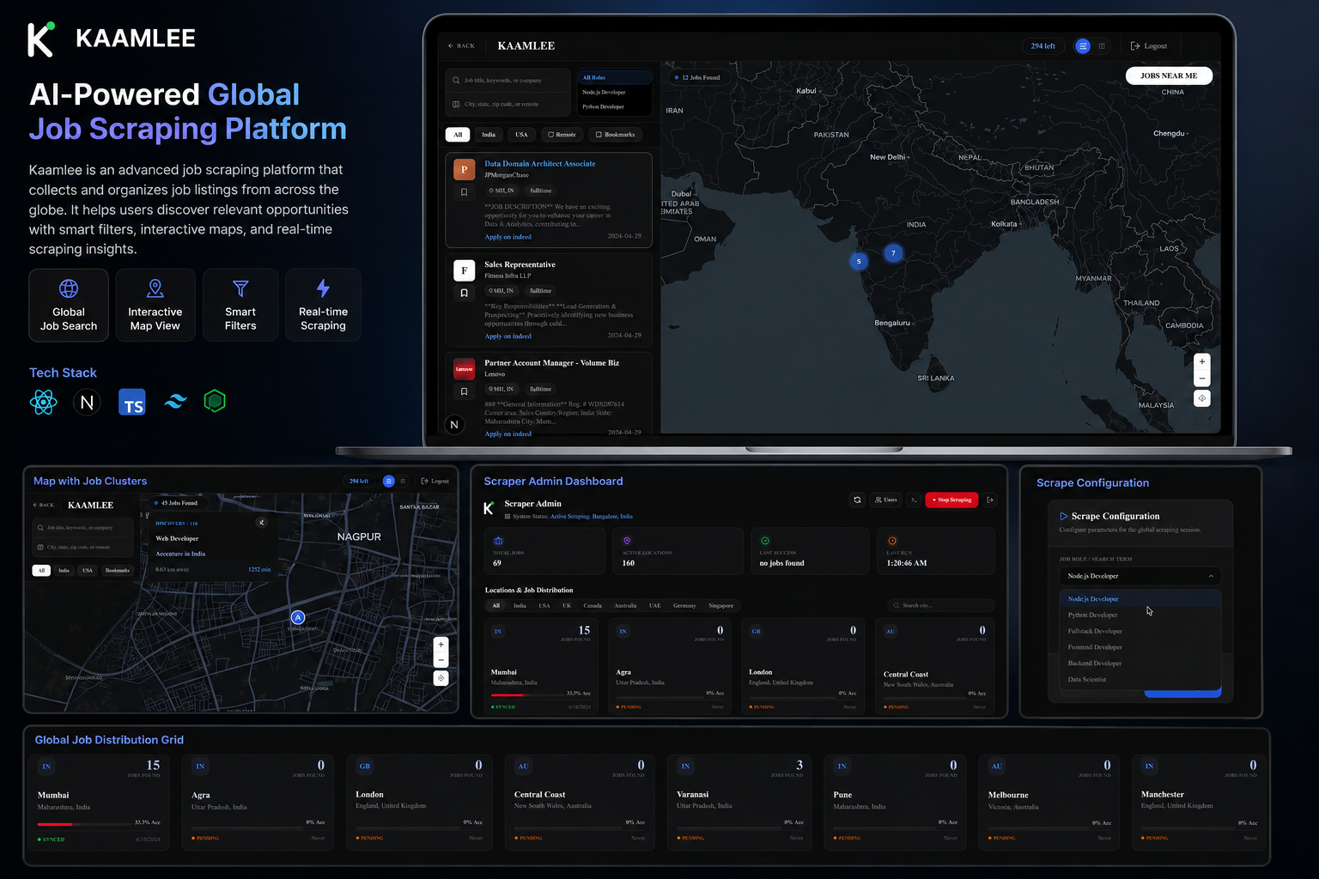Screen dimensions: 1319x879
Task: Zoom out on the laptop's India map
Action: (x=1202, y=379)
